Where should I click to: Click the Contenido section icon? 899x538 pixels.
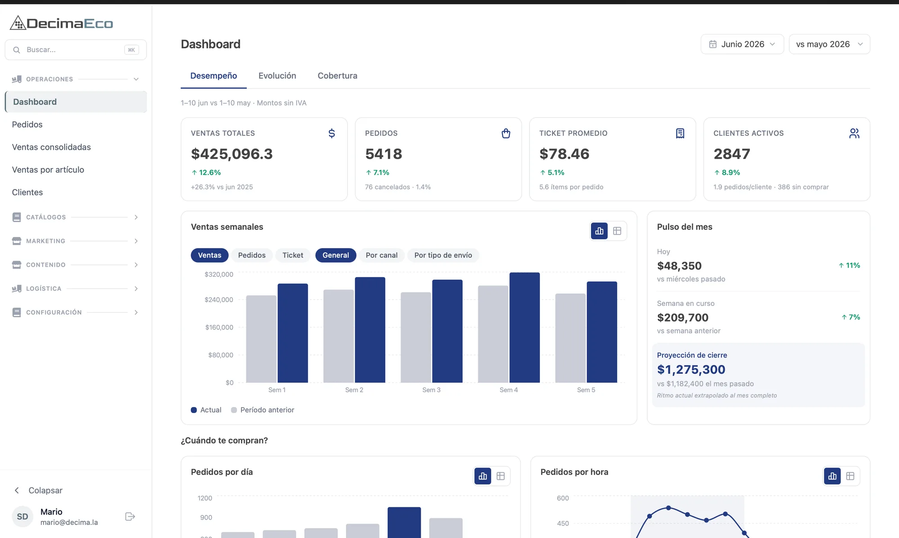point(17,265)
